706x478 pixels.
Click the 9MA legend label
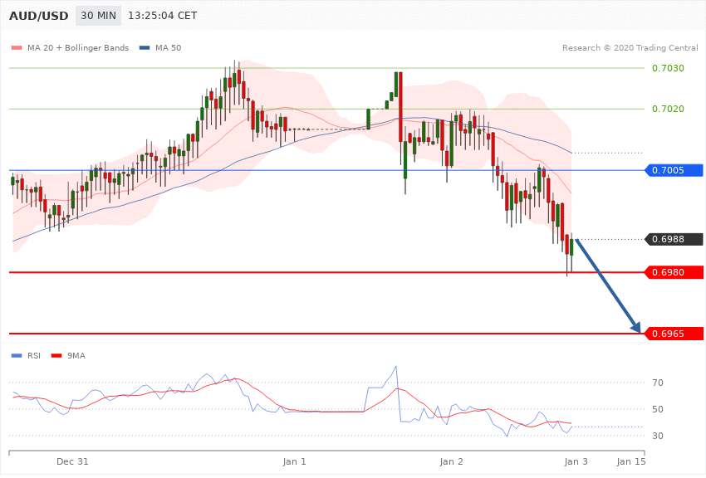pos(76,356)
